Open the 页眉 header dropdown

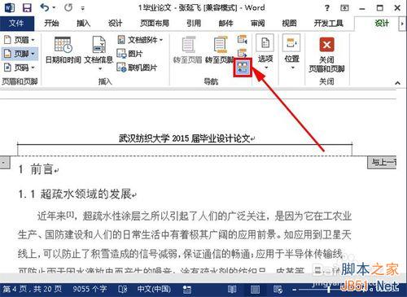20,40
